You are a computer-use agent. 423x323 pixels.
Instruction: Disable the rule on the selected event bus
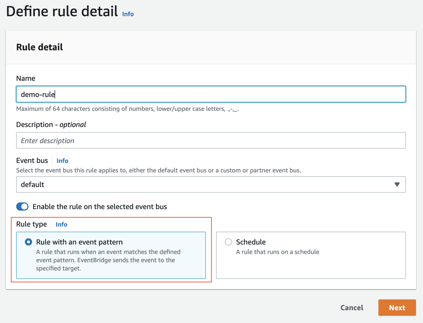pos(22,206)
